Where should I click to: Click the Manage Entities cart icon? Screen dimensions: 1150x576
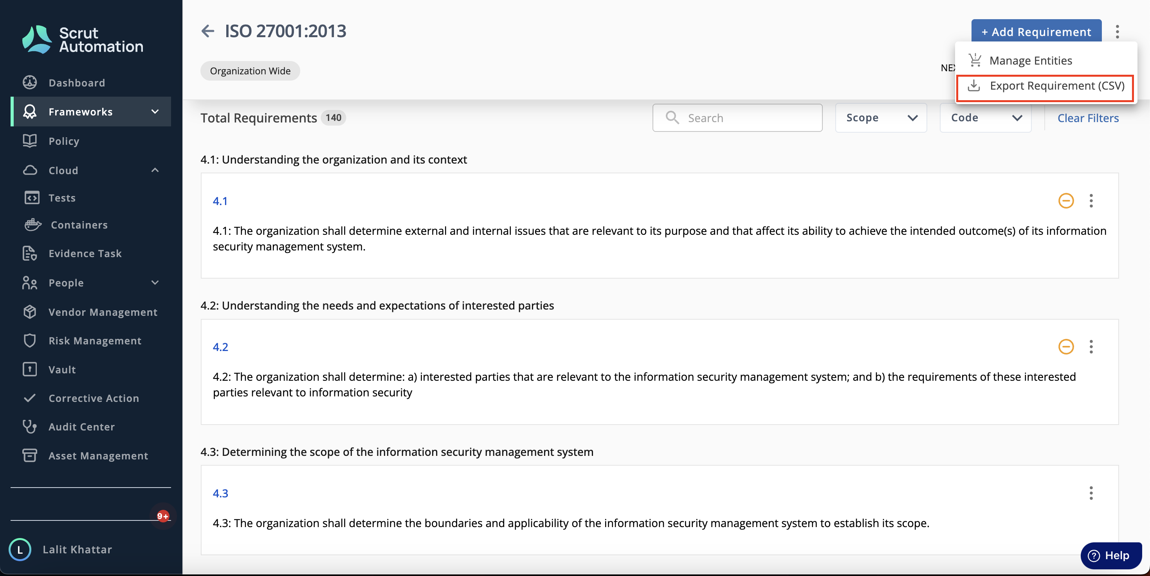tap(975, 60)
